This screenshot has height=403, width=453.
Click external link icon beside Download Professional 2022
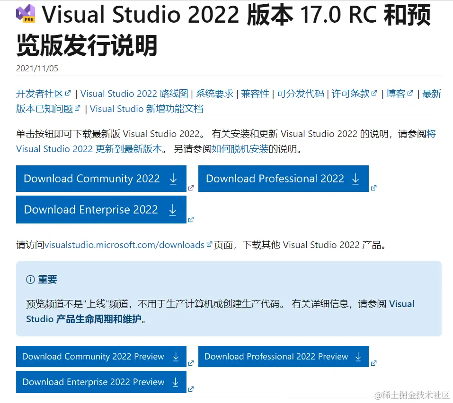tap(373, 188)
